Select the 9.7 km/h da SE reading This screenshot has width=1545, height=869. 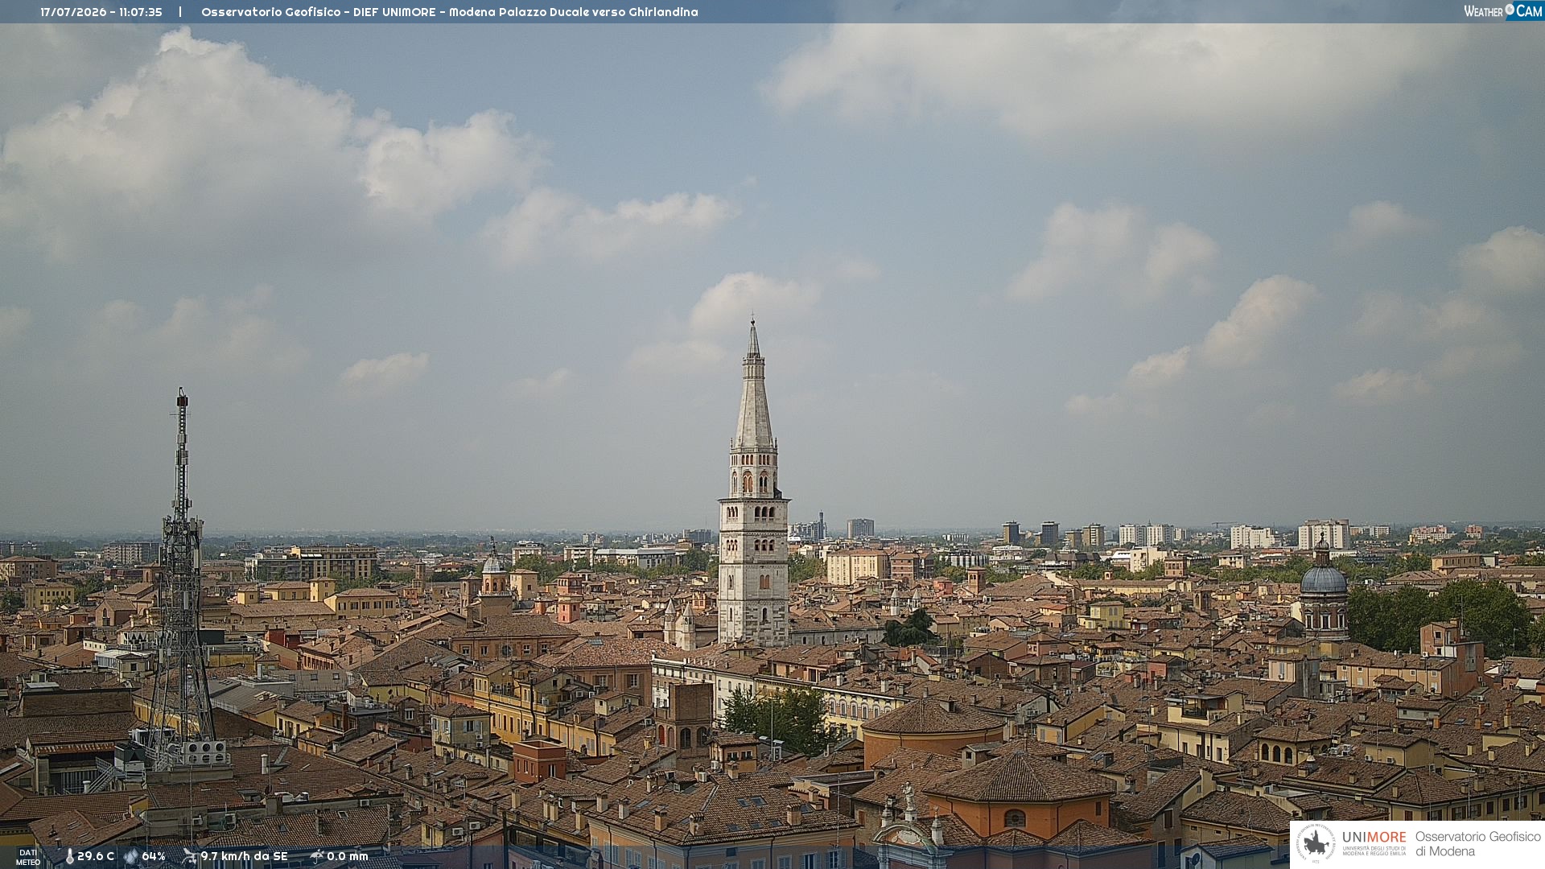[244, 856]
